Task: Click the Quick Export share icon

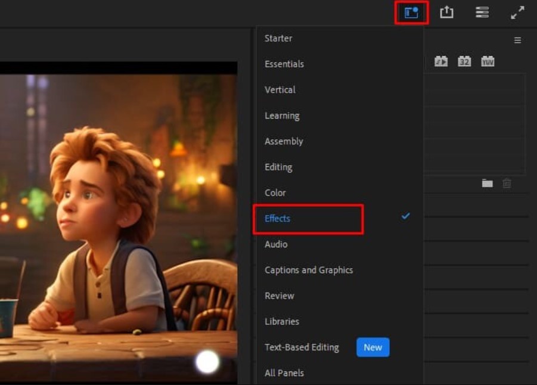Action: [x=446, y=13]
